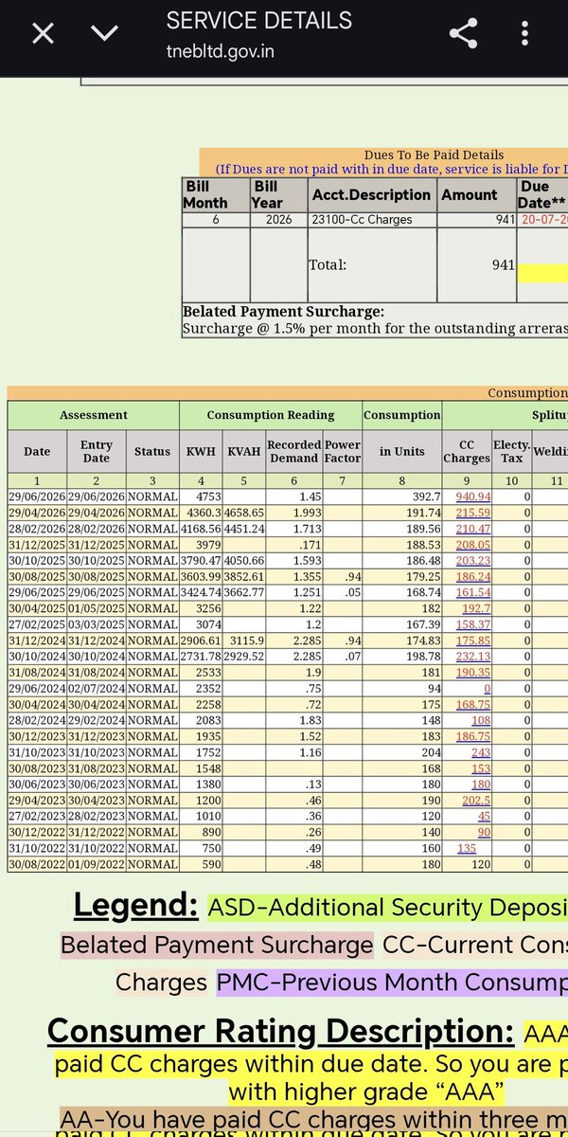This screenshot has width=568, height=1137.
Task: Select the Entry Date column header
Action: [x=97, y=451]
